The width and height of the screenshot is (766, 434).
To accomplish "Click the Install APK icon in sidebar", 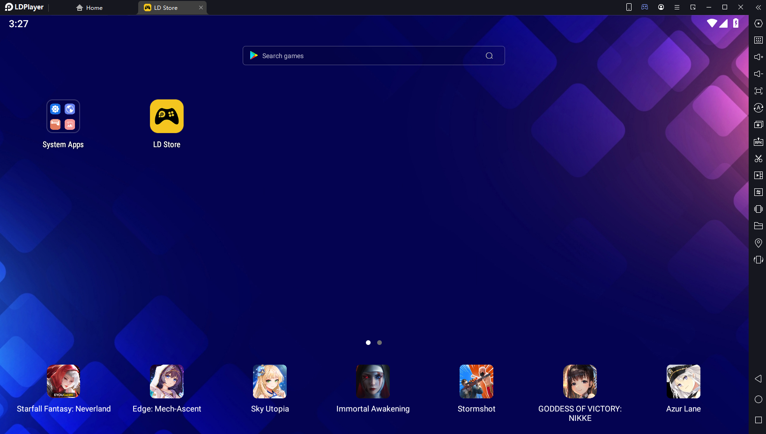I will click(x=759, y=142).
